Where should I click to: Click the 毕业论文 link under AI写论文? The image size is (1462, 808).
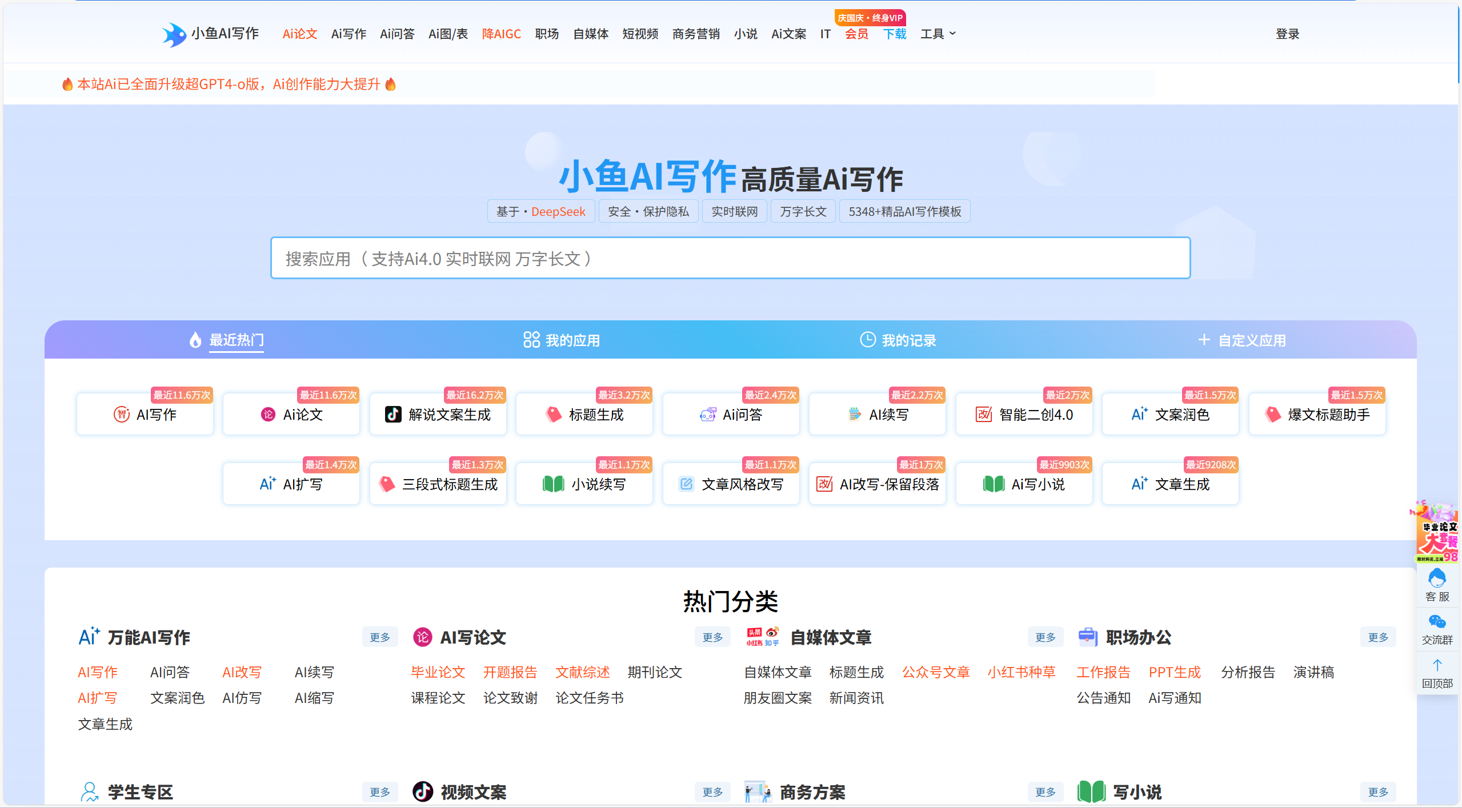point(438,672)
